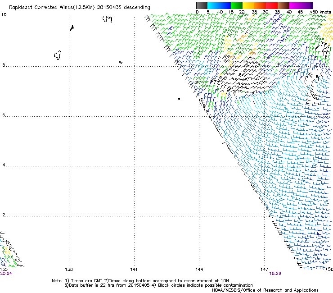333x293 pixels.
Task: Click the large island outline west of 138
Action: pyautogui.click(x=57, y=55)
